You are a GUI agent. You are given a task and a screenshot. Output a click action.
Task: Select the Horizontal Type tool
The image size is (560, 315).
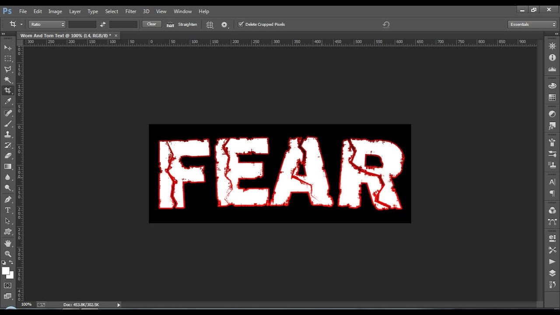8,210
